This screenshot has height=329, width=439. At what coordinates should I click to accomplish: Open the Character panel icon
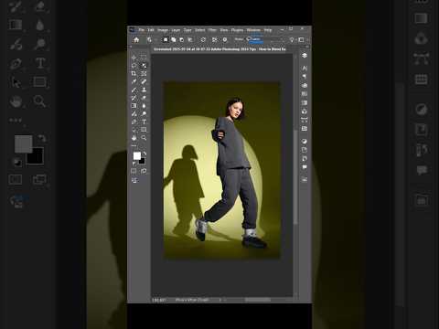pyautogui.click(x=305, y=68)
